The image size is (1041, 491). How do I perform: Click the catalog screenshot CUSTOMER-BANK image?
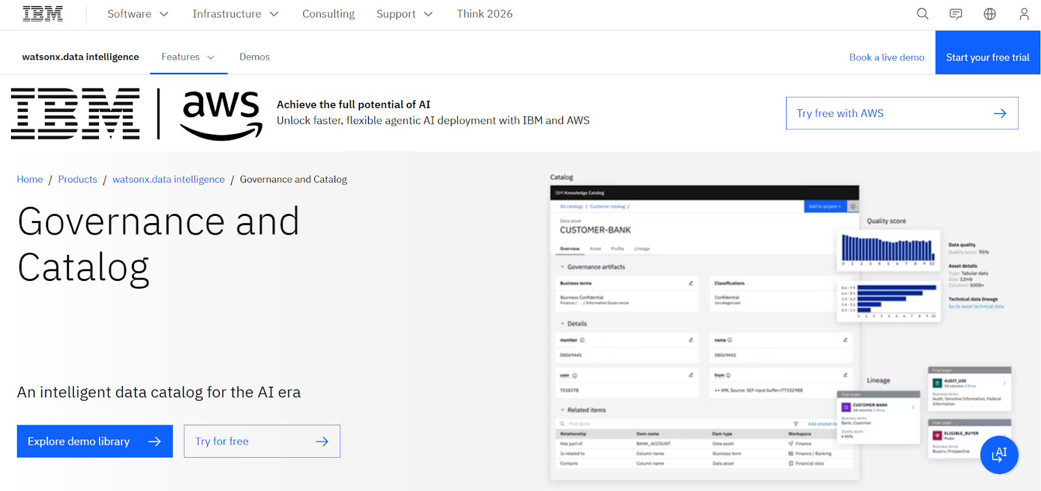point(705,333)
